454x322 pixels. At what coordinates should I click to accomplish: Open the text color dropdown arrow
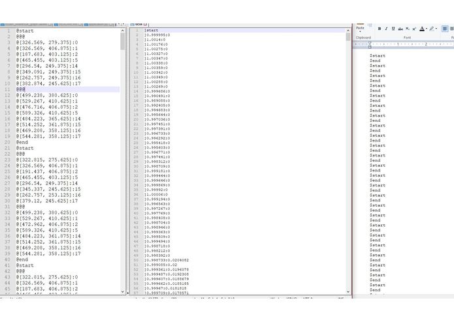(x=427, y=29)
